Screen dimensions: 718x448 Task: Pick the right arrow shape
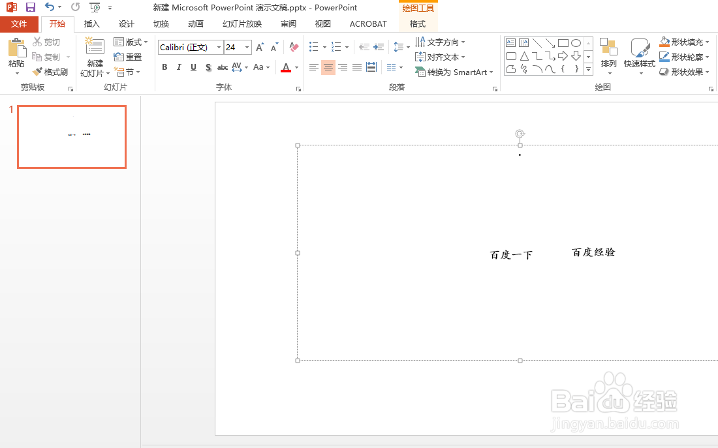click(563, 56)
